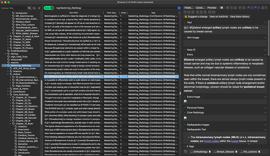Open equations fx icon
270x156 pixels.
205,12
